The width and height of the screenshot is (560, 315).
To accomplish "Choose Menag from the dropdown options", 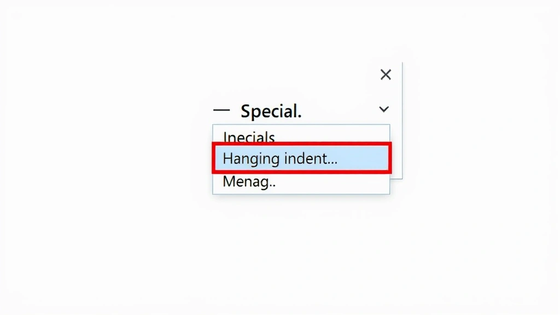I will 249,182.
